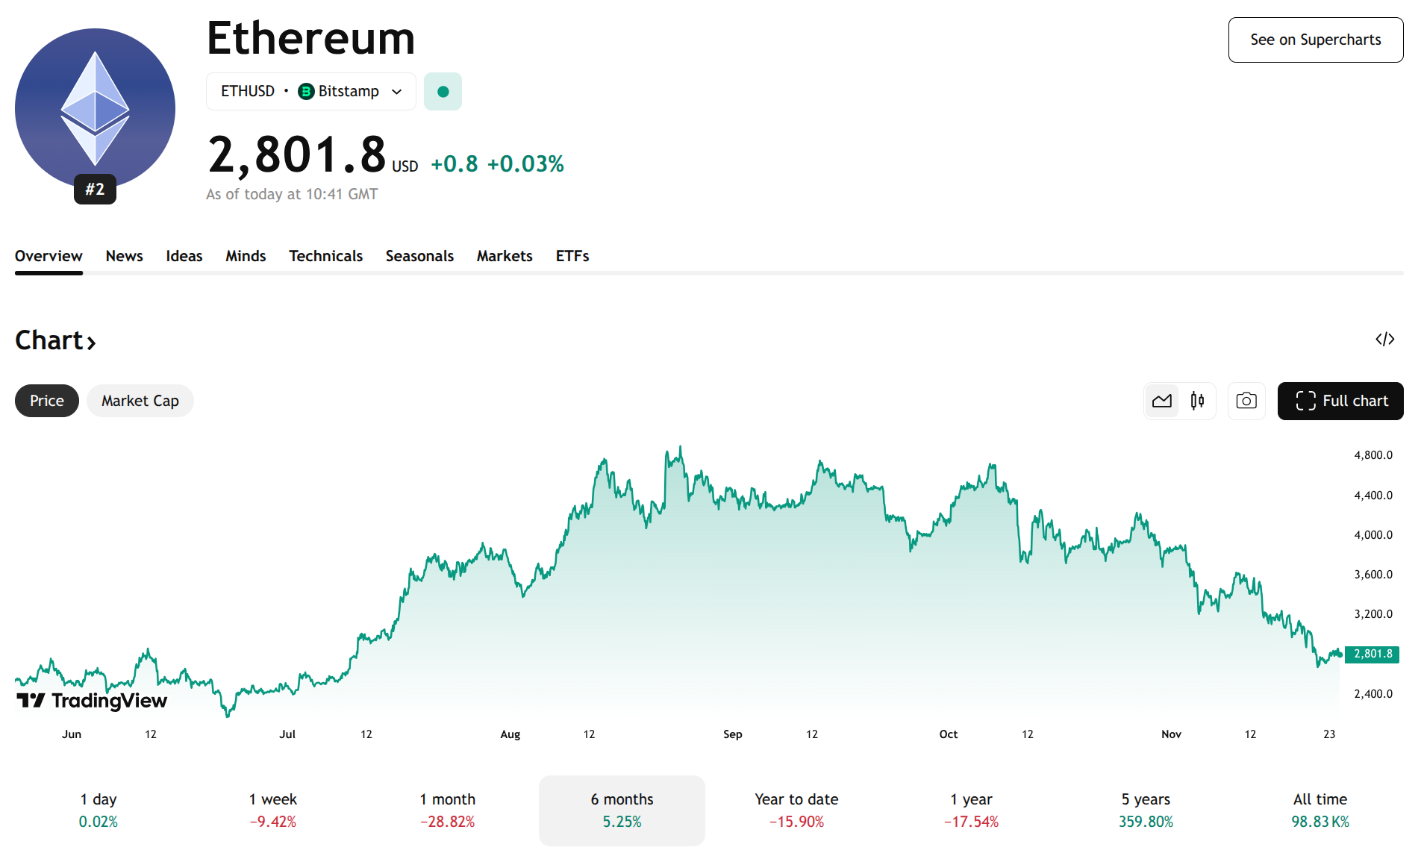1424x853 pixels.
Task: Take a chart snapshot with the camera icon
Action: pyautogui.click(x=1246, y=401)
